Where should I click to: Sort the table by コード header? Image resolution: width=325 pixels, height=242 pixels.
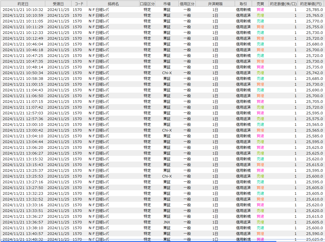coord(79,4)
